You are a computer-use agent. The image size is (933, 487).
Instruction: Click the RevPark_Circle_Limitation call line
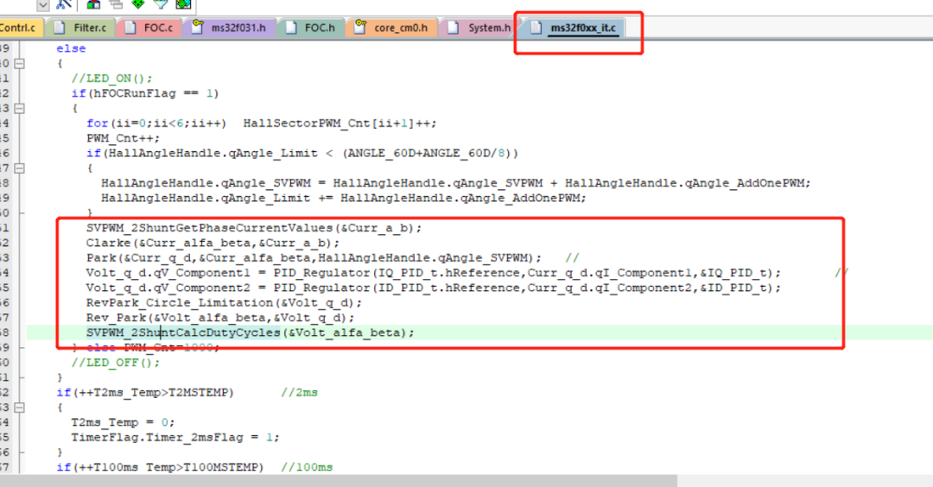tap(224, 303)
